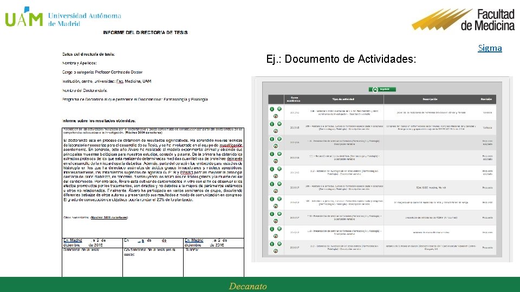
Task: Click info icon in 2015/16 '110 - Presentación de seminarios' row
Action: point(272,139)
